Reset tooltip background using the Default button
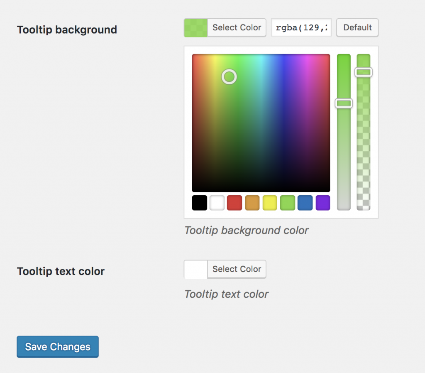 357,27
